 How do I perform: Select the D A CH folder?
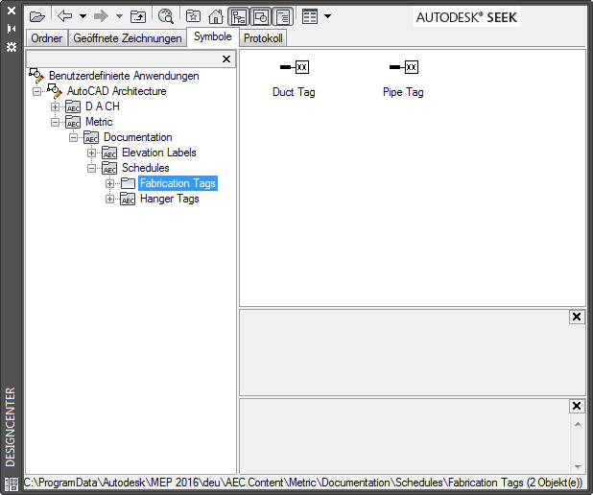(103, 106)
